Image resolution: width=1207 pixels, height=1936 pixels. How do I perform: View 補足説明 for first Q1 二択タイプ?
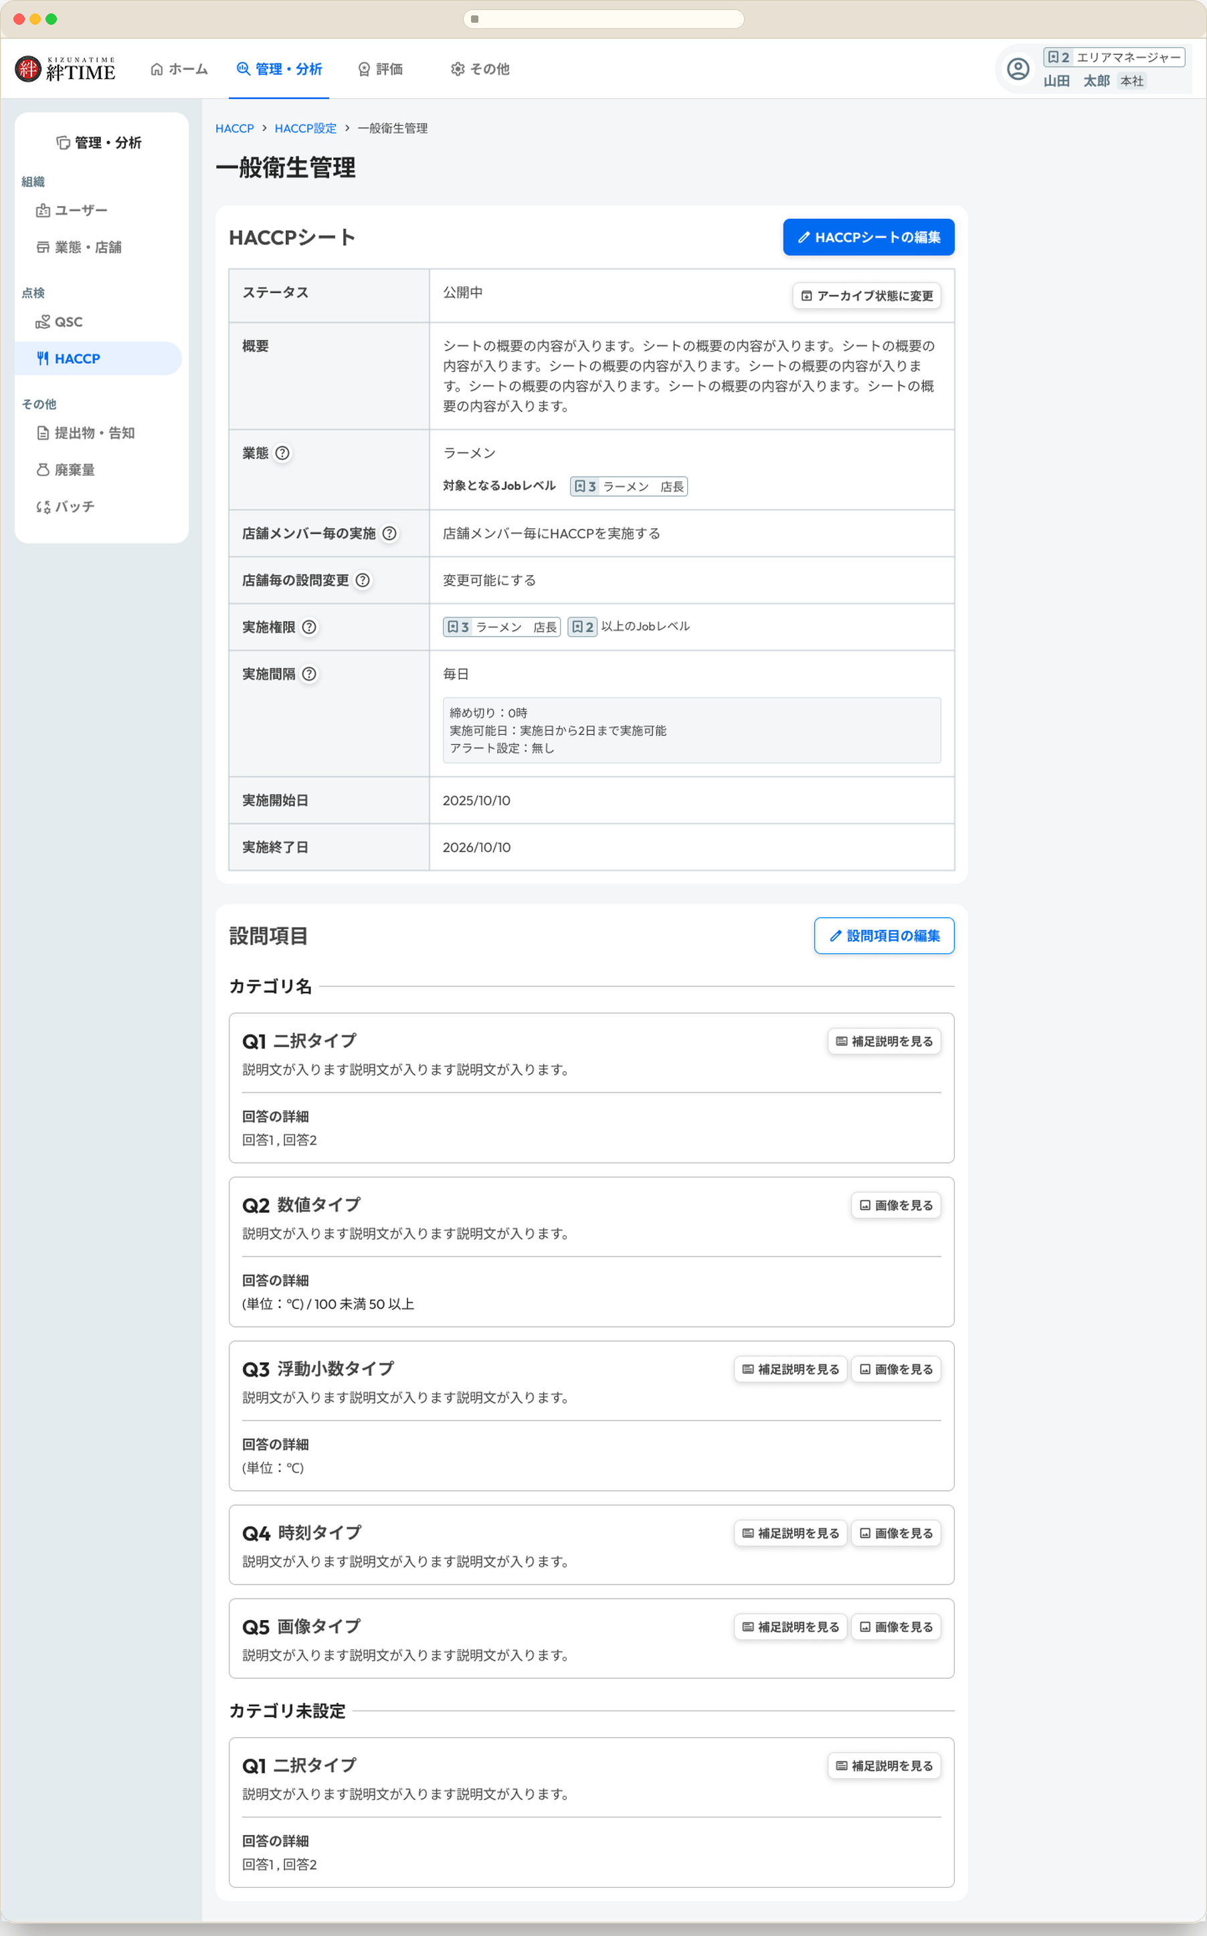885,1042
